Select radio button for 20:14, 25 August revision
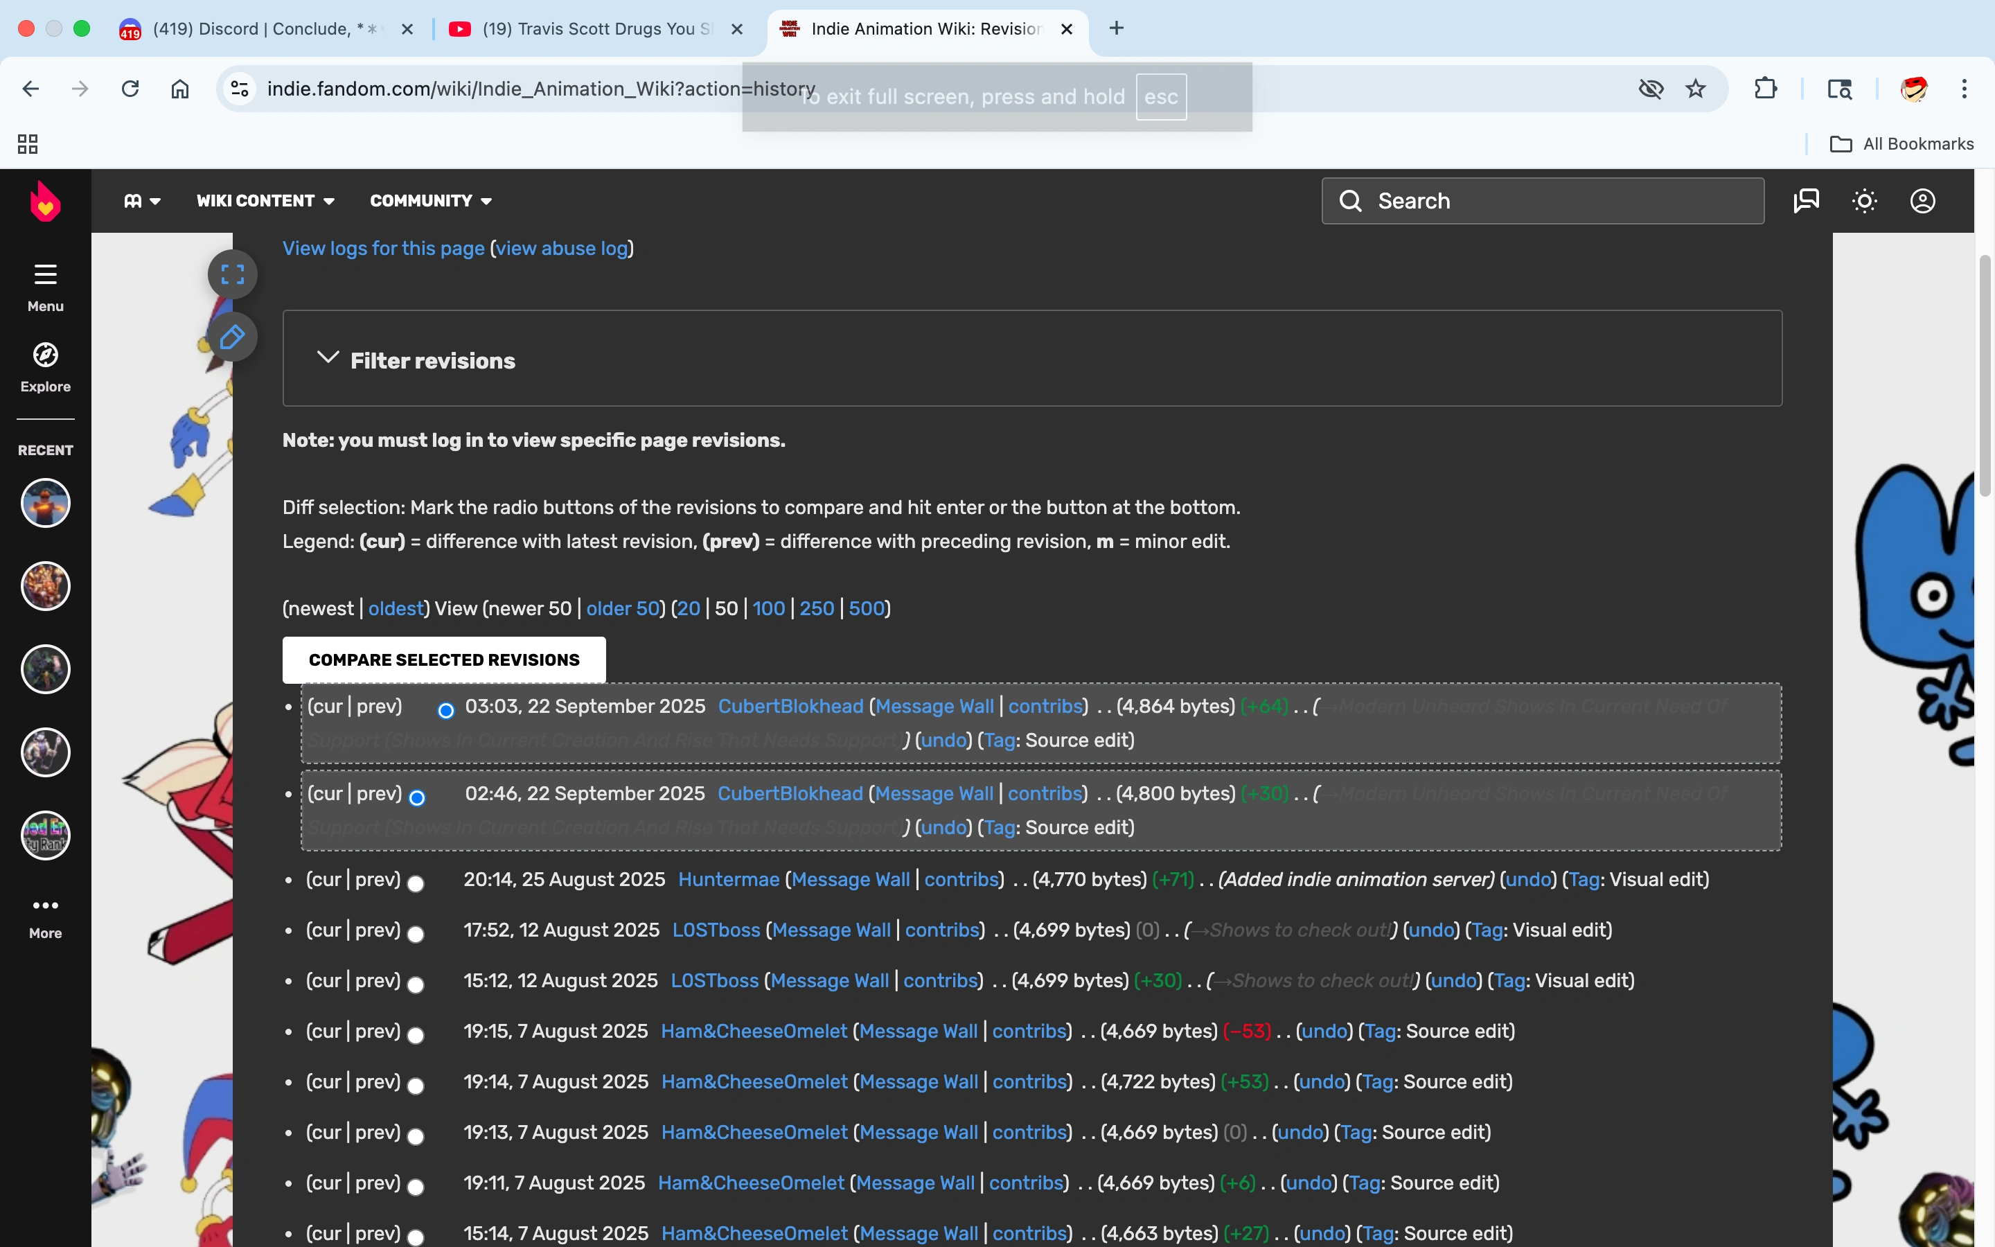1995x1247 pixels. pos(416,884)
